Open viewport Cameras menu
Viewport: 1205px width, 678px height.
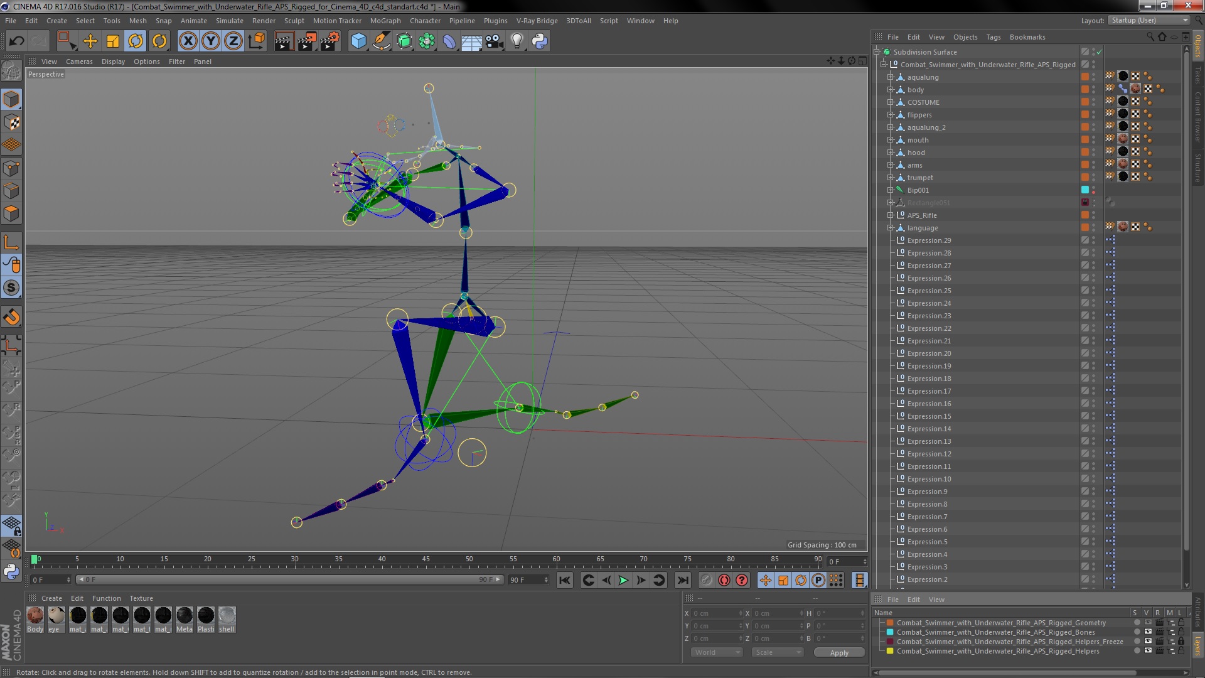point(79,62)
